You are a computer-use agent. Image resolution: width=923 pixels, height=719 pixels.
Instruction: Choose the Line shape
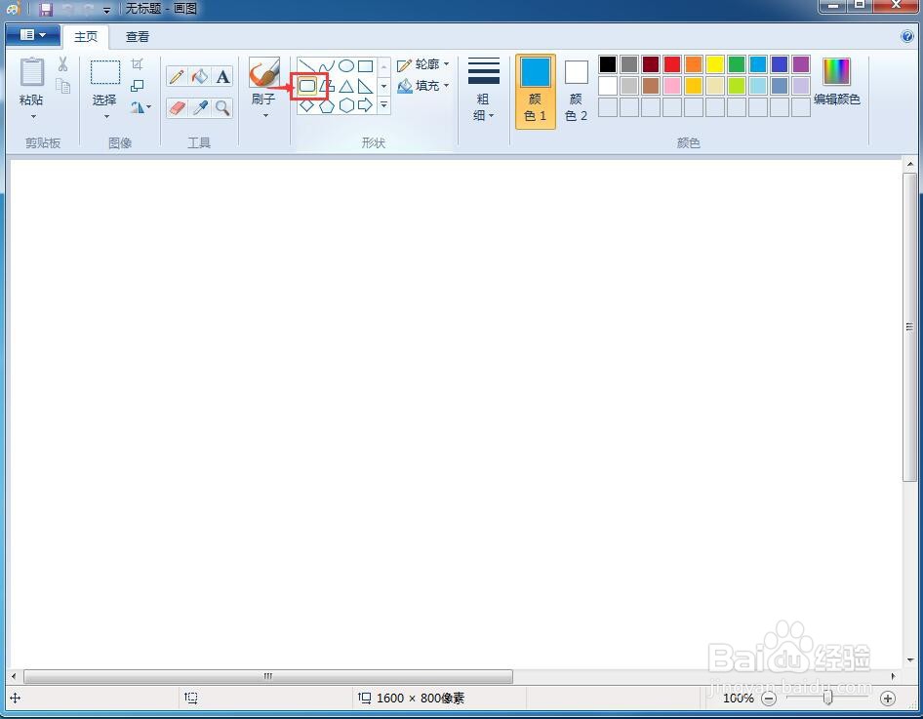coord(306,66)
